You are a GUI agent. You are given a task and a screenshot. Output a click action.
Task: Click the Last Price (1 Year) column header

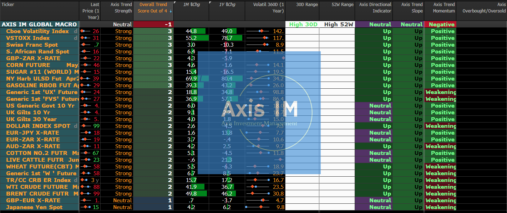91,11
